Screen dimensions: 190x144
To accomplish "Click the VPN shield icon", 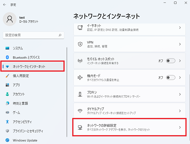I will click(80, 44).
